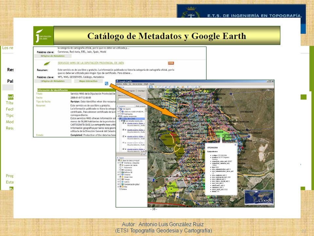This screenshot has height=236, width=314.
Task: Click Página de Metadatos under Carreteras keywords
Action: [x=53, y=56]
